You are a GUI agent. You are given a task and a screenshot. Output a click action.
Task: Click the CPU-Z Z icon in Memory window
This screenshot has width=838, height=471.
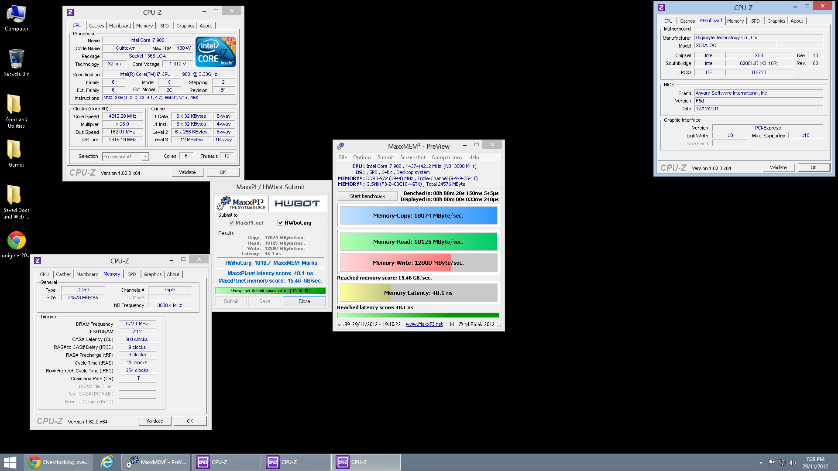[38, 261]
